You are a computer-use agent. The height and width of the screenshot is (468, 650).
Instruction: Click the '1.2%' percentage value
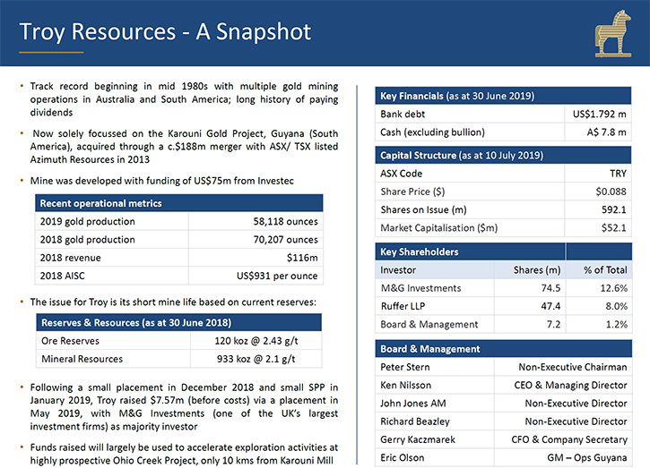pos(617,325)
